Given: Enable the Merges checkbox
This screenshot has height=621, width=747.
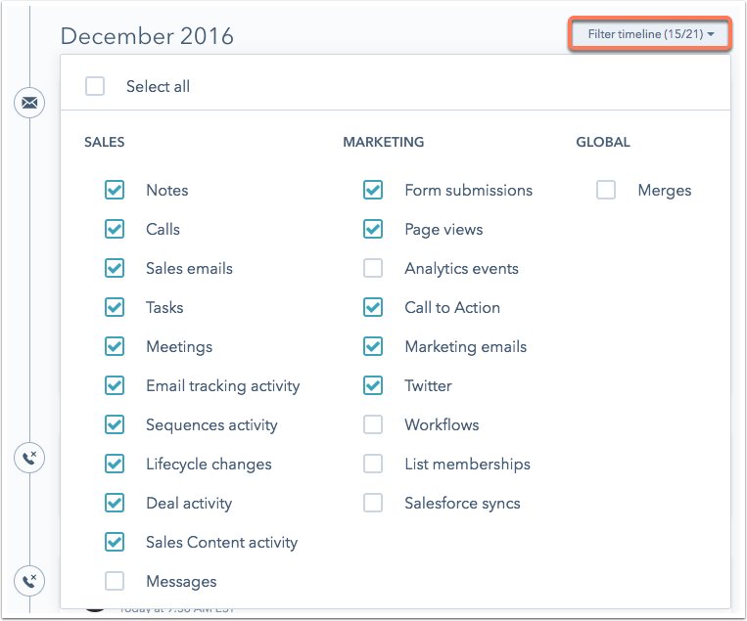Looking at the screenshot, I should click(606, 190).
